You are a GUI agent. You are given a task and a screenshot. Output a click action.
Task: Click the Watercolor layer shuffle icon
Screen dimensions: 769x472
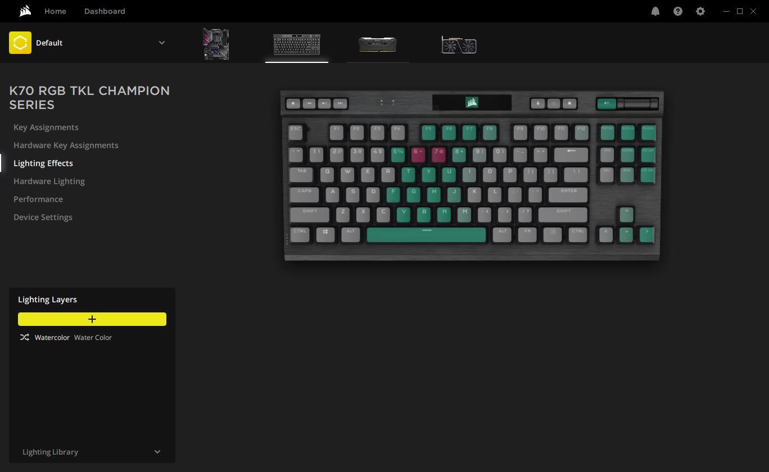coord(24,338)
